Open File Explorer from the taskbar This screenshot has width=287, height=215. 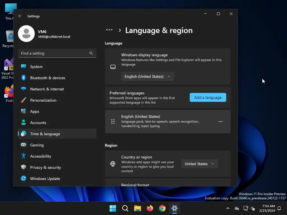point(137,208)
